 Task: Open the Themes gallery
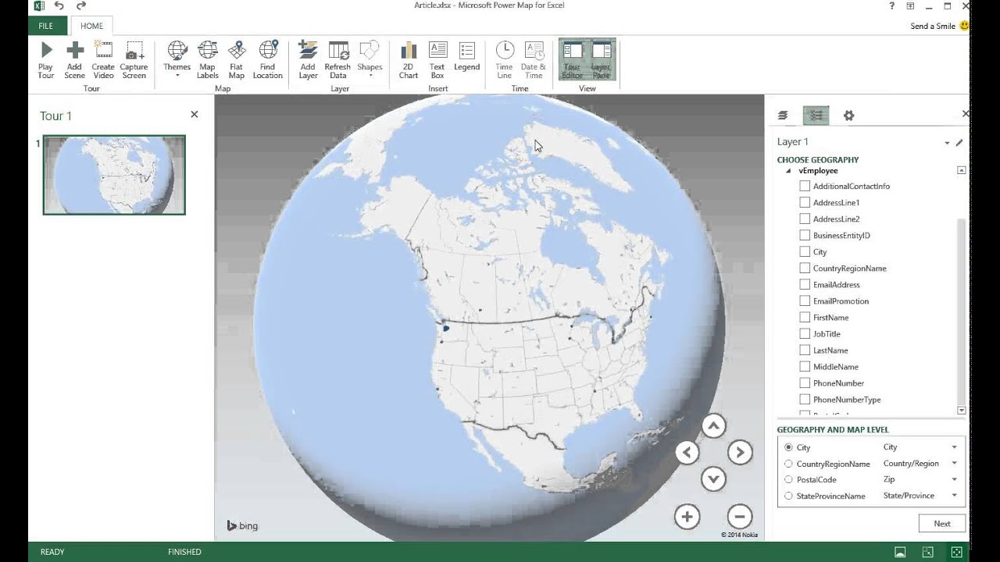tap(177, 60)
